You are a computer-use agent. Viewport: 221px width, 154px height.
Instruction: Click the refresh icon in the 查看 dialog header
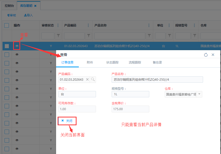tap(206, 55)
